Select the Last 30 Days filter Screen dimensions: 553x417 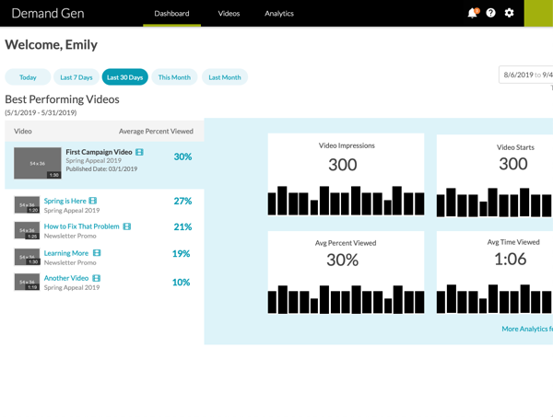[124, 77]
